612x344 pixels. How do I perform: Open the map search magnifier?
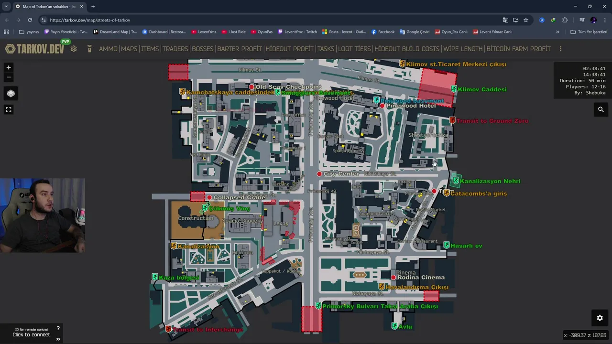coord(601,109)
